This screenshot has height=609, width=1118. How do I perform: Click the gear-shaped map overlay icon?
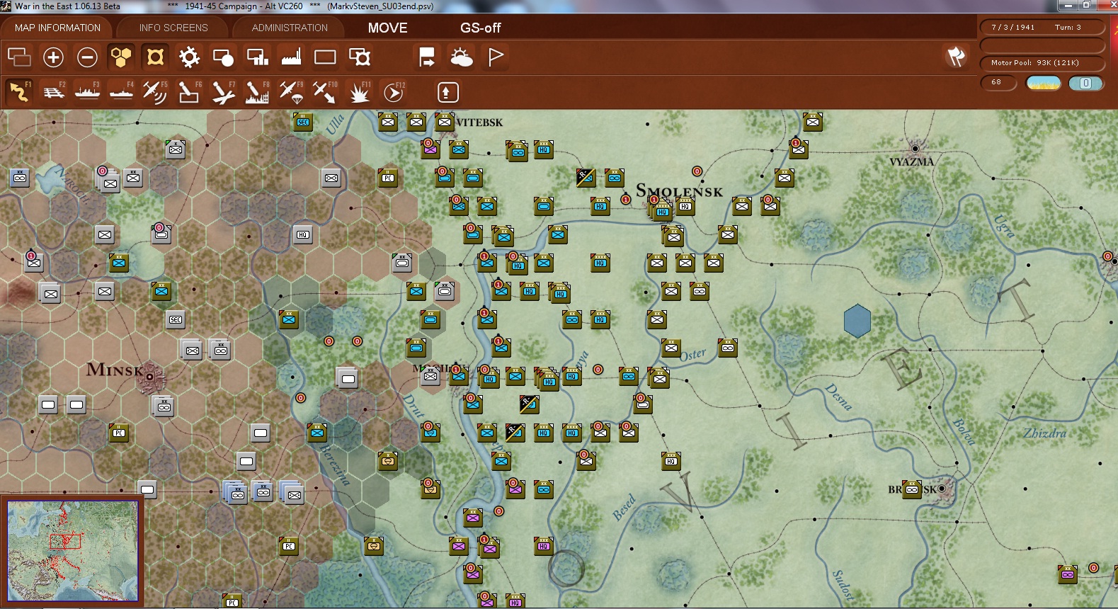(x=189, y=57)
